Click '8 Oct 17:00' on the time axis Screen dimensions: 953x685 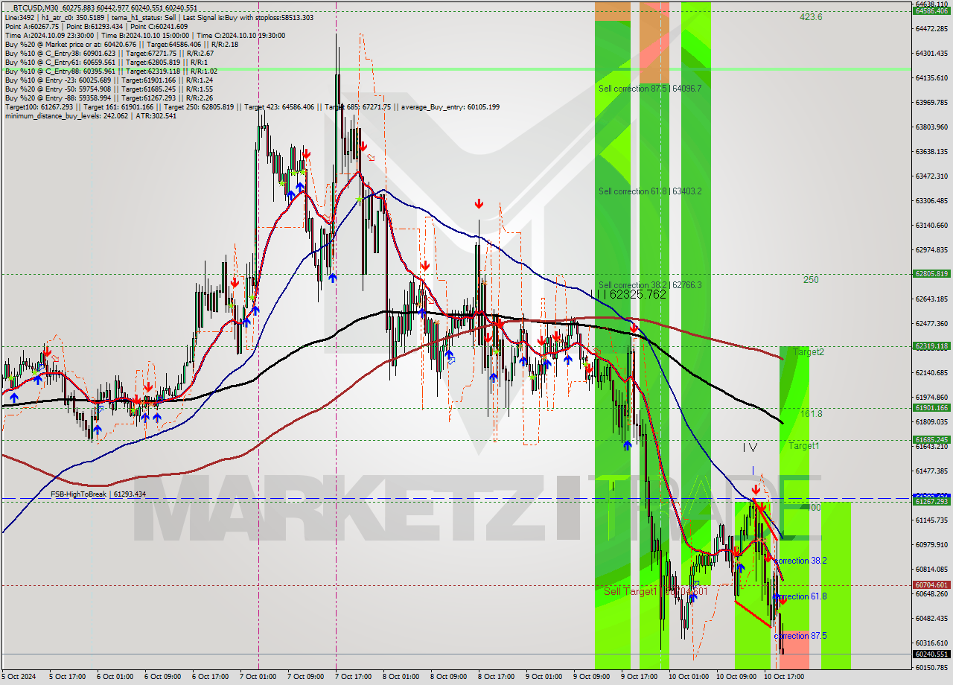click(496, 677)
